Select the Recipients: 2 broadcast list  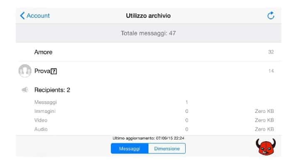click(52, 90)
